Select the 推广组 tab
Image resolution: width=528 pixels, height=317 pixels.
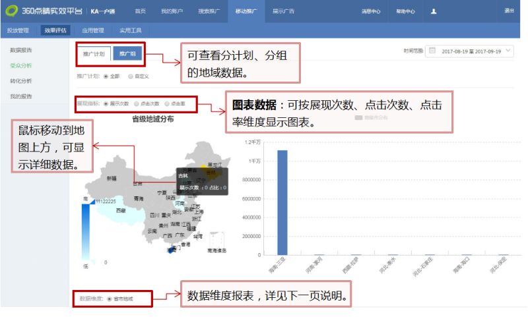[x=127, y=54]
